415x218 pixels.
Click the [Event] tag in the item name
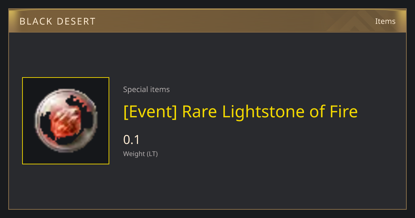150,112
